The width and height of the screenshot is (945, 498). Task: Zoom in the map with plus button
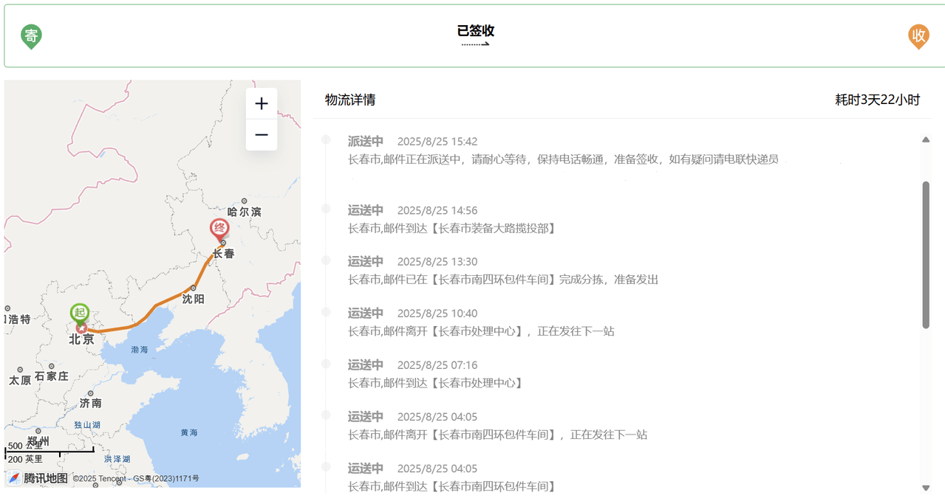coord(262,104)
